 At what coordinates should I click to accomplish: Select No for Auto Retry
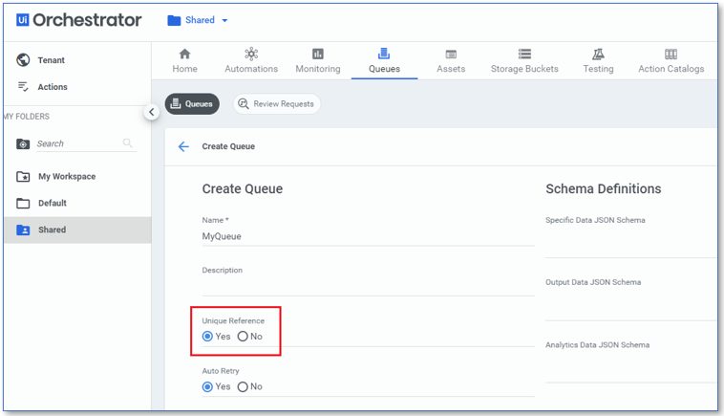pyautogui.click(x=243, y=386)
